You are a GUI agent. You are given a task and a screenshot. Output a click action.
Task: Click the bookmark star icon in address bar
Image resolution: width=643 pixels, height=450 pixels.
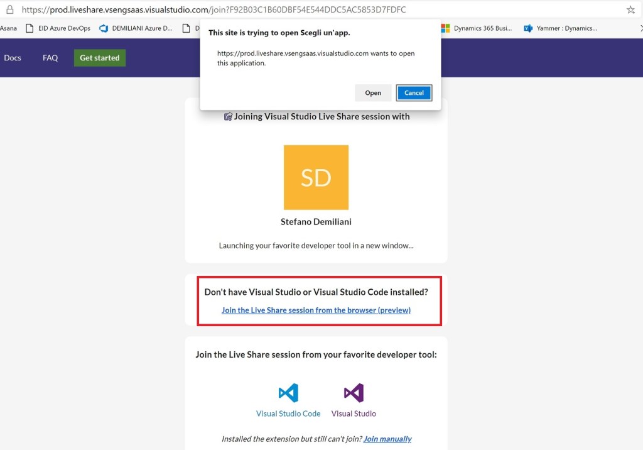coord(630,9)
